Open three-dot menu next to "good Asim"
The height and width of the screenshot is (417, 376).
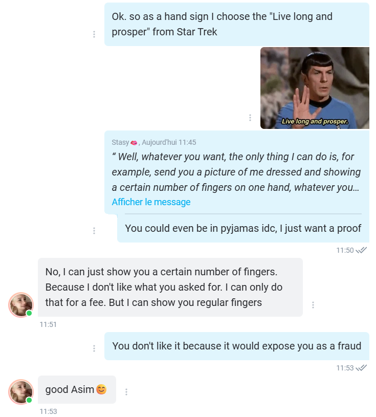point(126,392)
